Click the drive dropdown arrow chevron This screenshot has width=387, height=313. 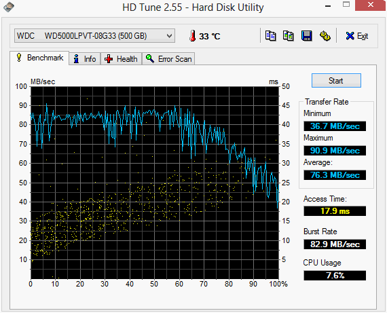pos(169,36)
